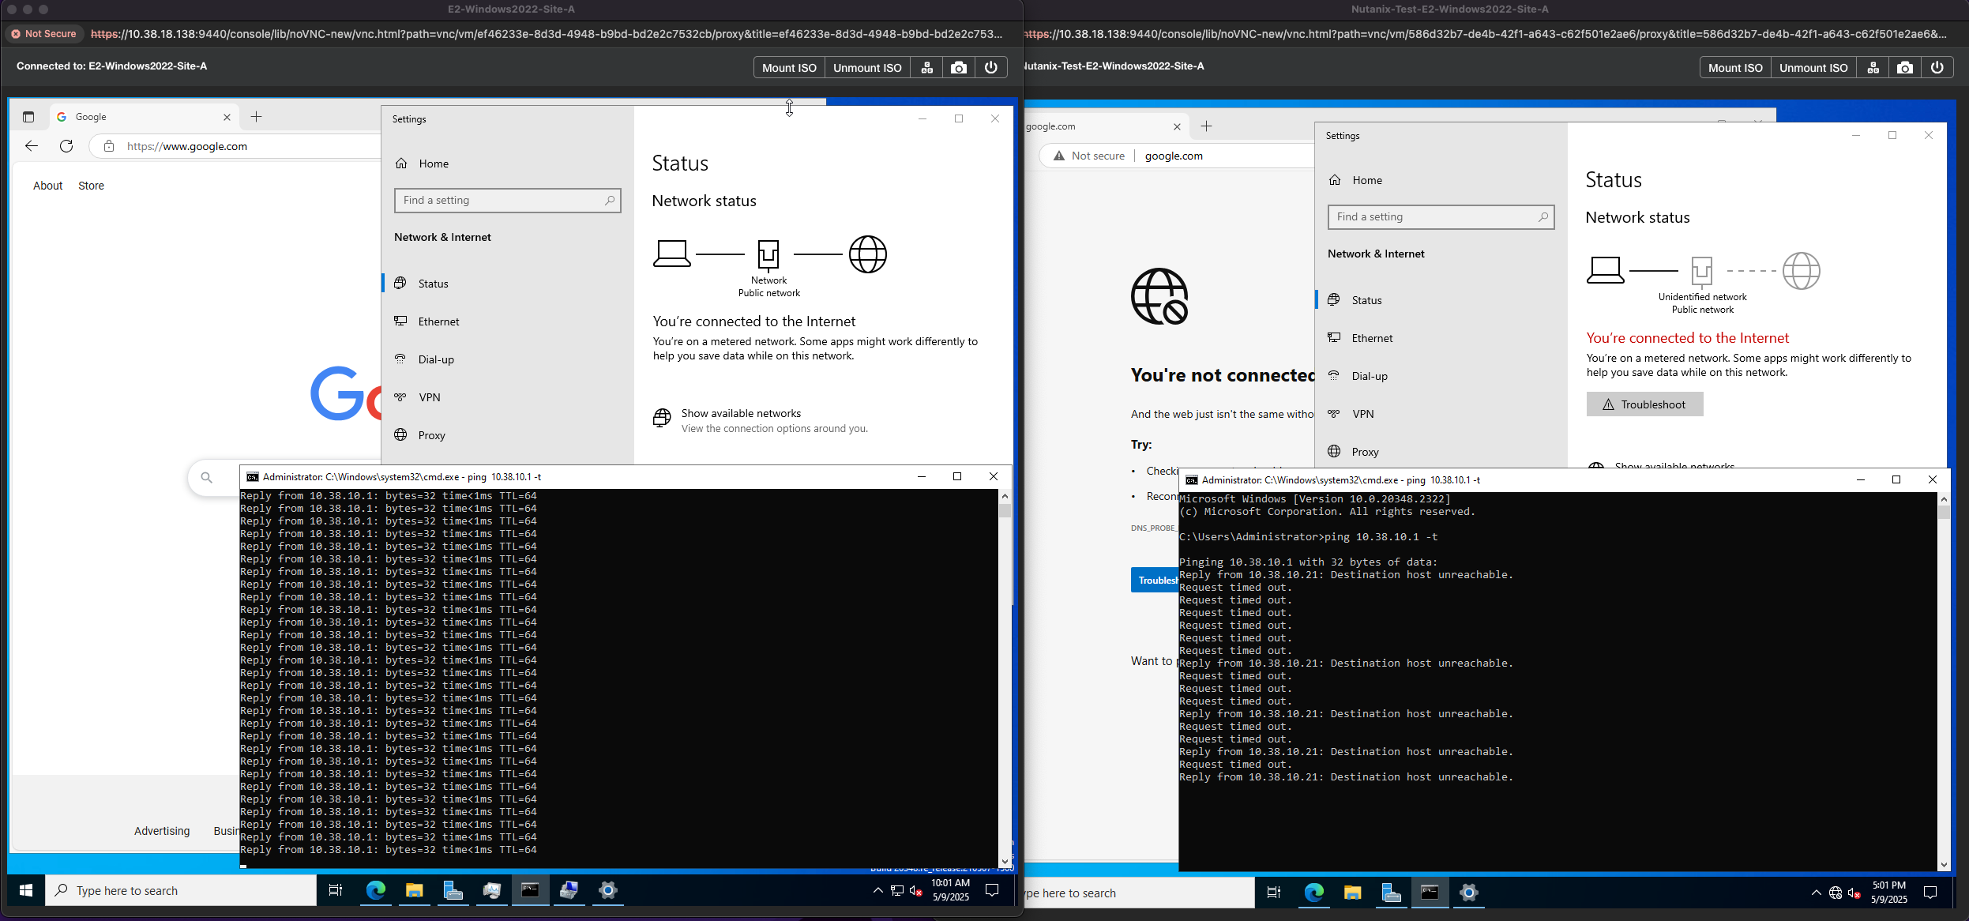The width and height of the screenshot is (1969, 921).
Task: Open tab actions icon in left Edge browser
Action: 28,117
